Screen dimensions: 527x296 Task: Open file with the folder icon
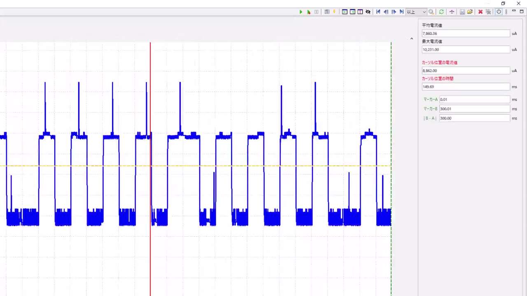pyautogui.click(x=470, y=12)
